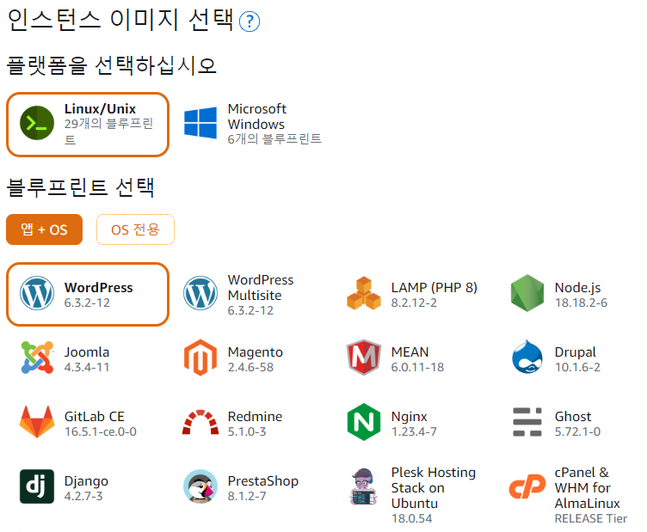Click version text 5.72.1-0
647x532 pixels.
pyautogui.click(x=577, y=431)
